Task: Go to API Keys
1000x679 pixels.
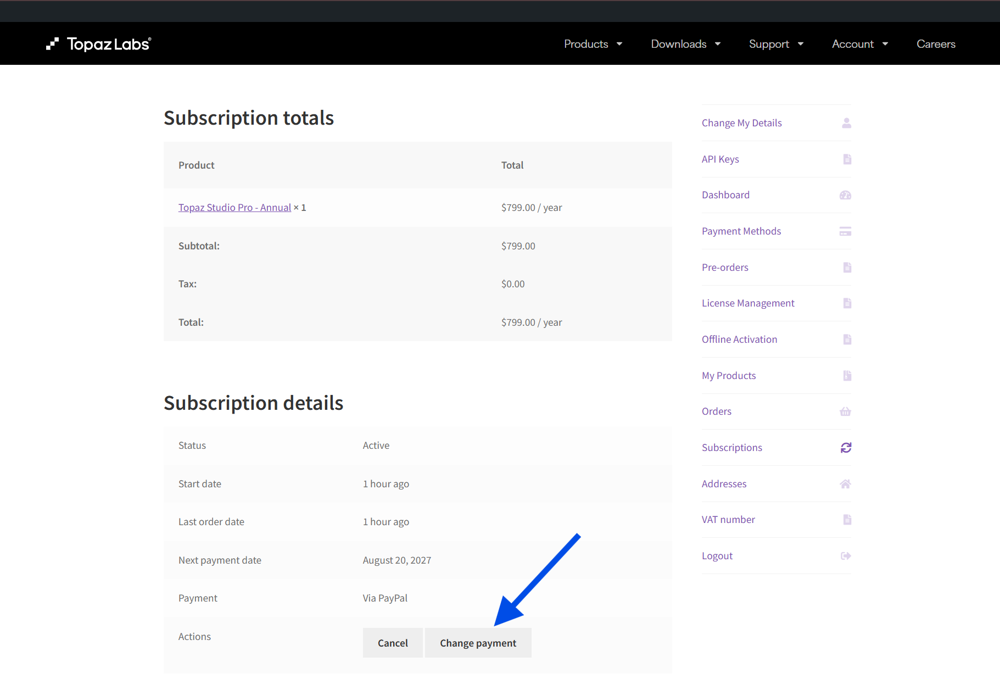Action: point(720,159)
